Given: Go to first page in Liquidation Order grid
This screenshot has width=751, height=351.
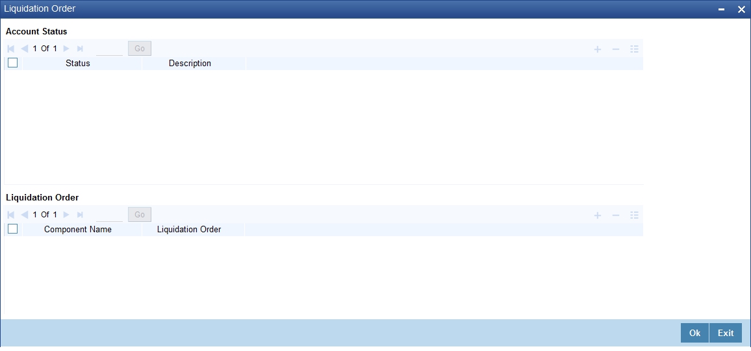Looking at the screenshot, I should (11, 215).
